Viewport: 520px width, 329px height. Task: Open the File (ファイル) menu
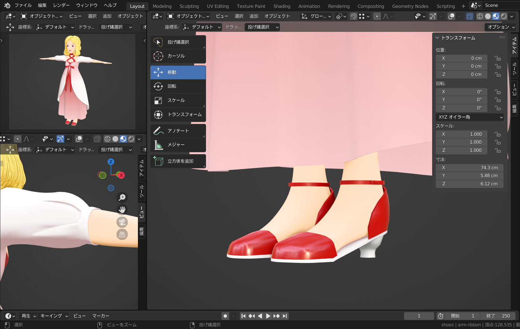pos(23,5)
